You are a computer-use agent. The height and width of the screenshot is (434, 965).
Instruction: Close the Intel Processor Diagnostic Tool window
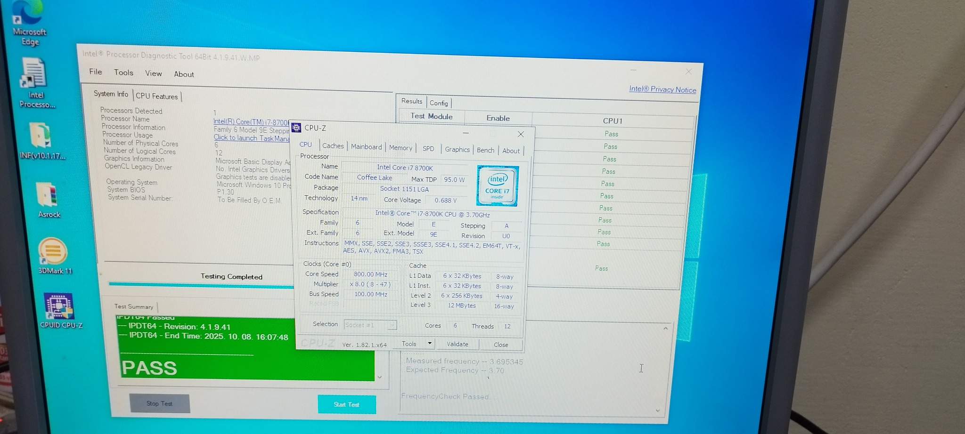[x=688, y=72]
